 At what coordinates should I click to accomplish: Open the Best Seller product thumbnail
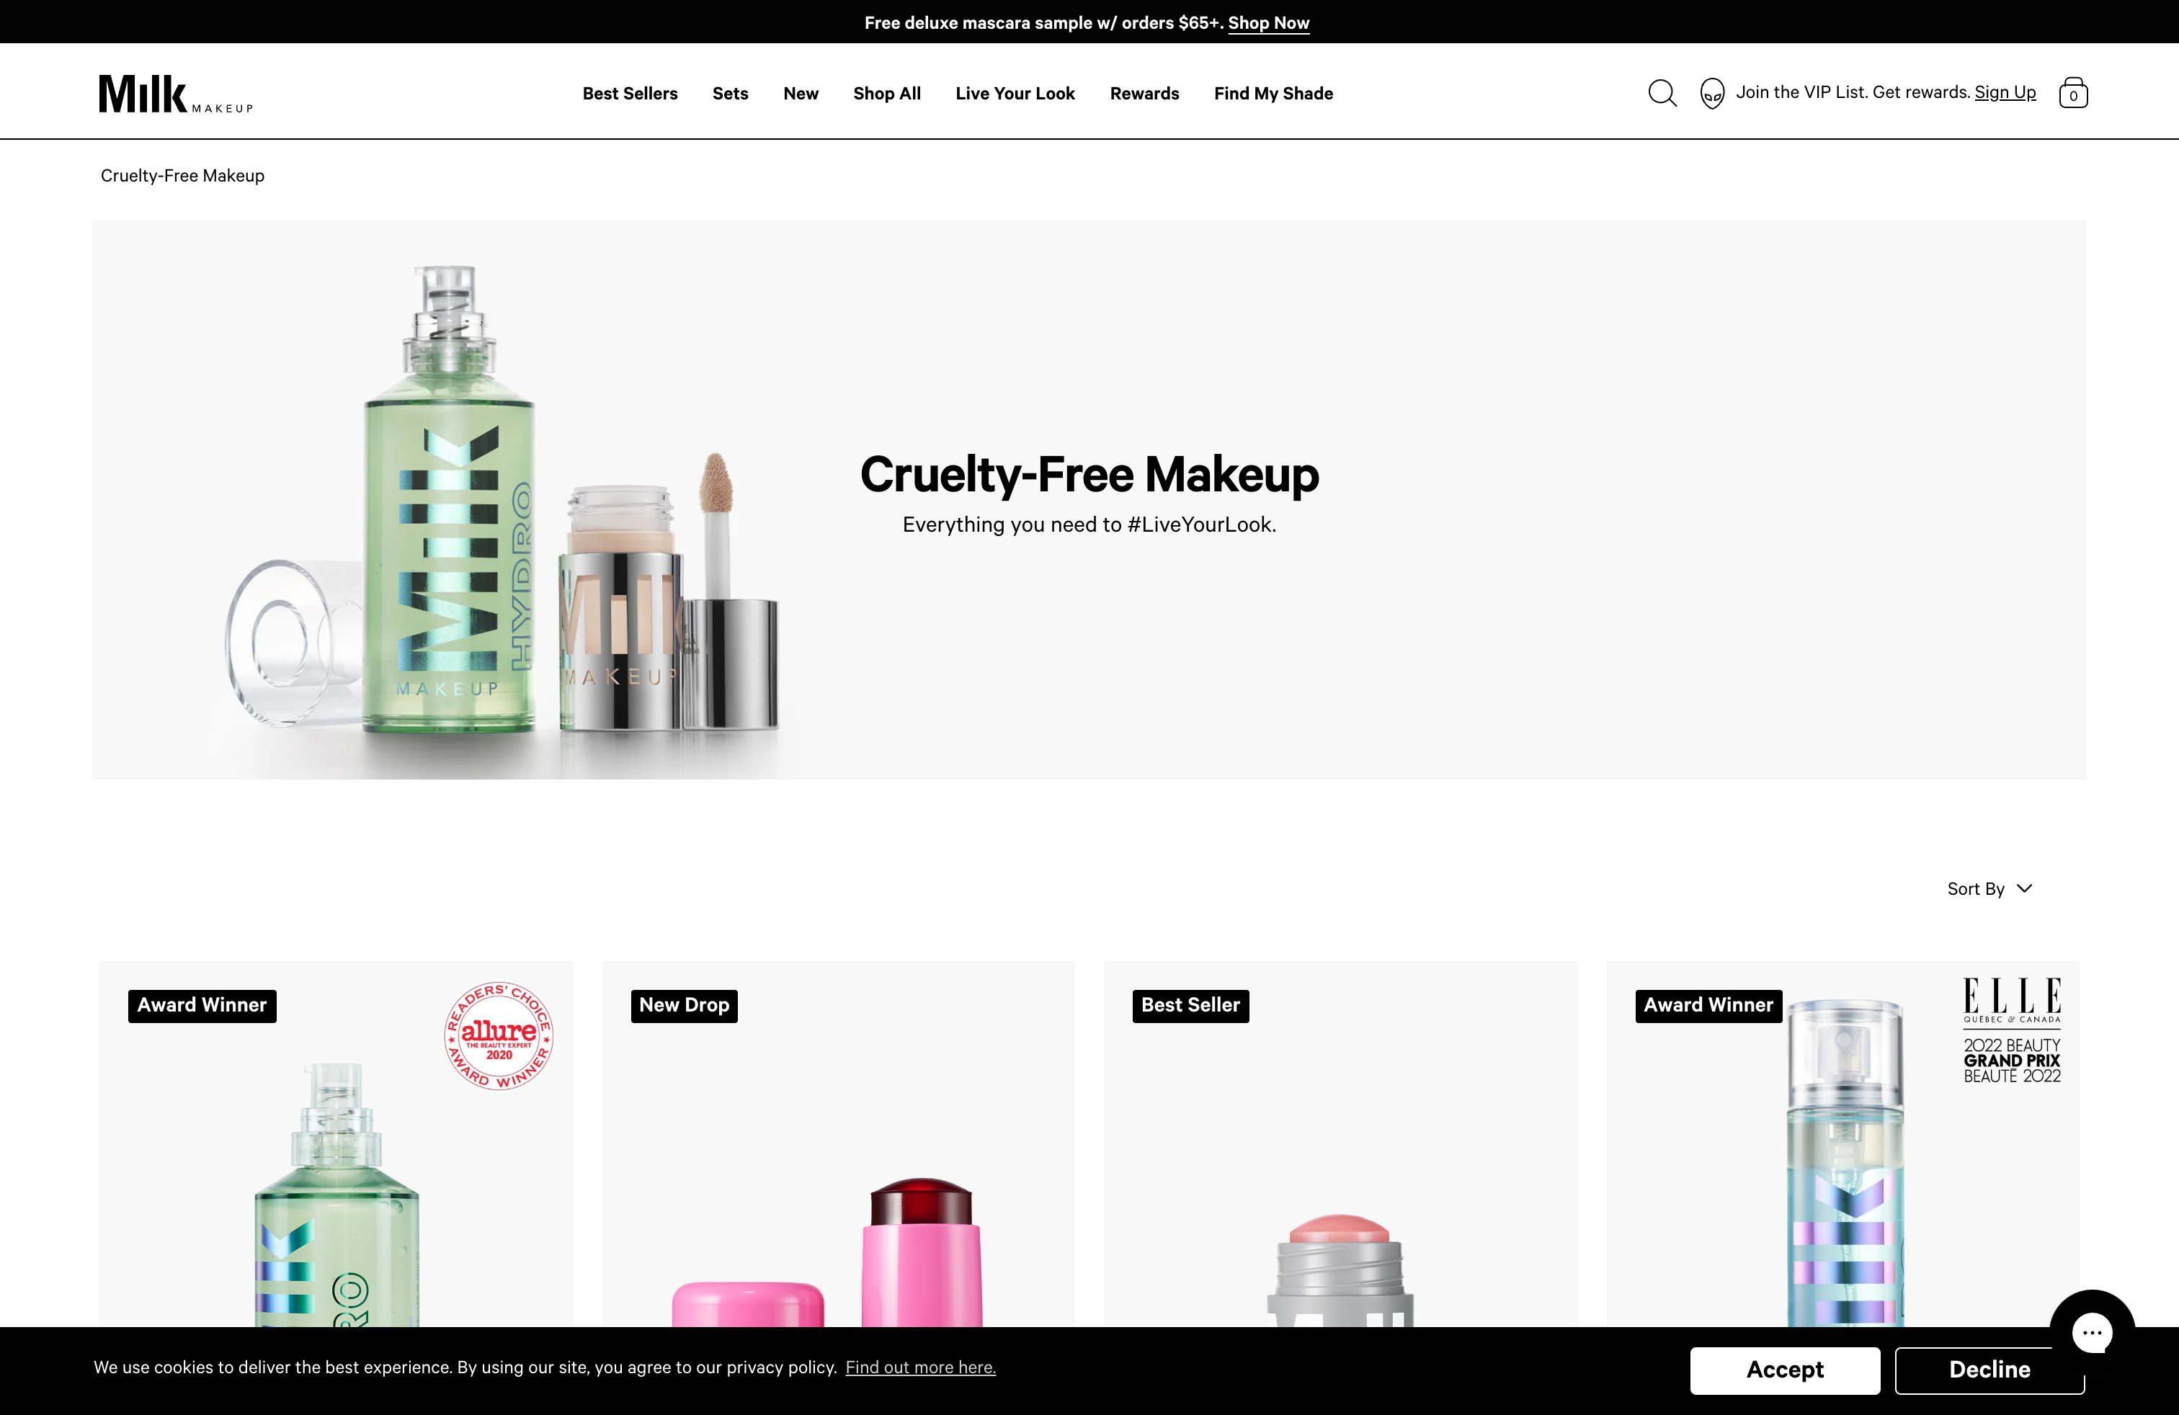(x=1340, y=1189)
